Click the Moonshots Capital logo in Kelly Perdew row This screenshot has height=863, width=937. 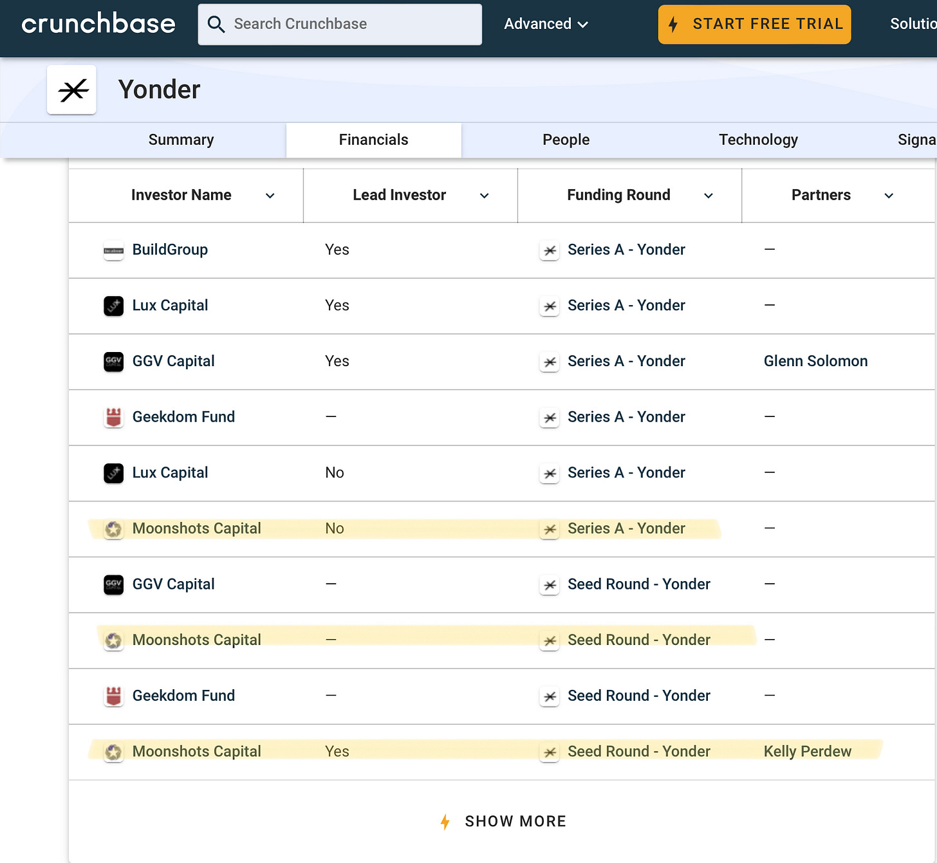(x=114, y=752)
